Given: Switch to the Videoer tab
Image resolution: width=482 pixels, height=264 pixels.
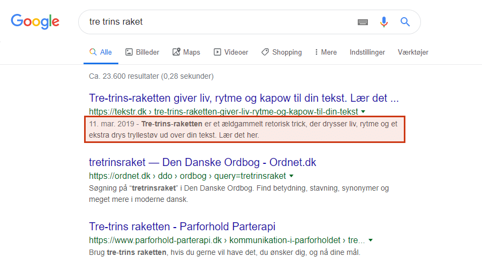Looking at the screenshot, I should point(231,52).
